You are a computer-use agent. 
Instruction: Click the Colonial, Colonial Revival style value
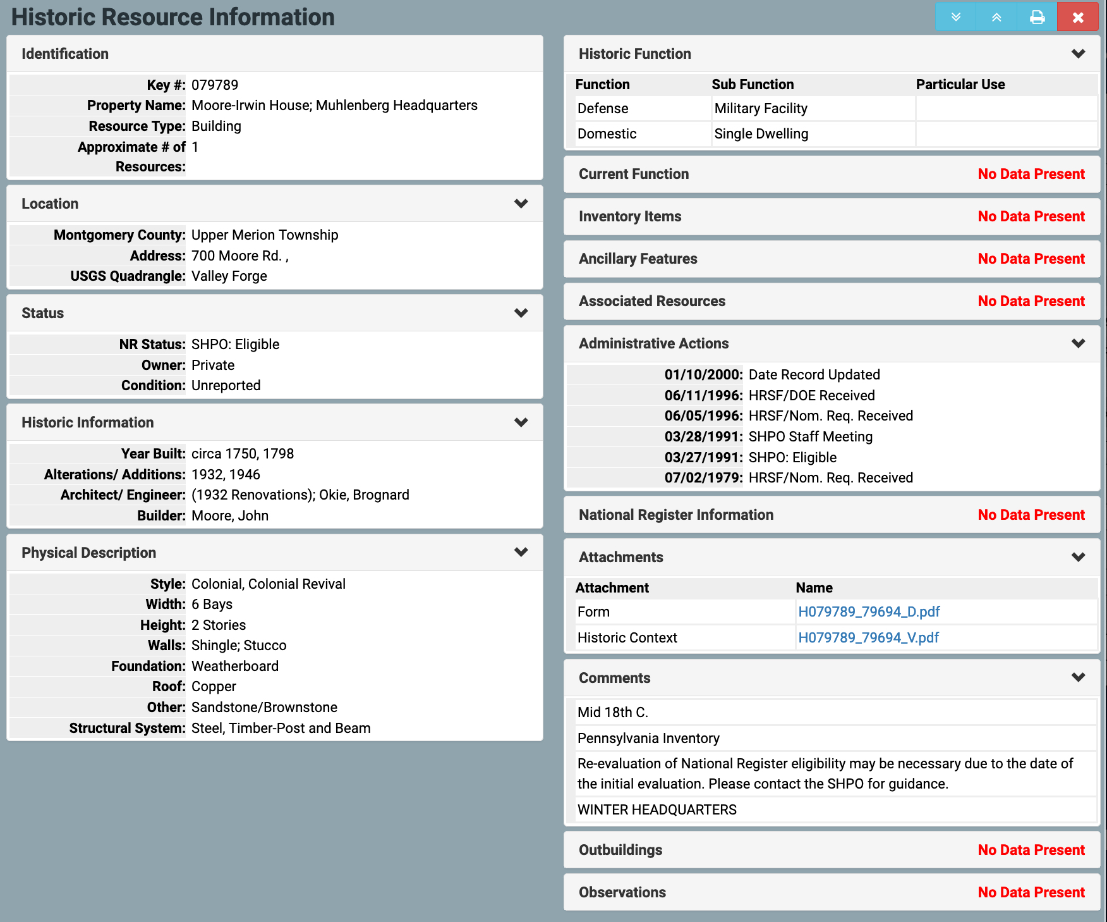(x=269, y=584)
